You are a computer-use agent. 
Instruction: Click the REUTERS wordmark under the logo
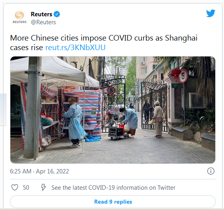[x=20, y=22]
